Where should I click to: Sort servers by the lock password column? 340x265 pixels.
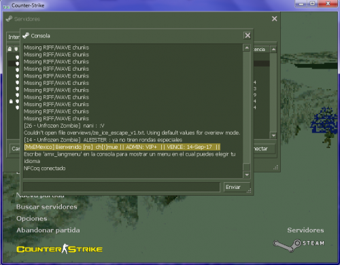10,49
